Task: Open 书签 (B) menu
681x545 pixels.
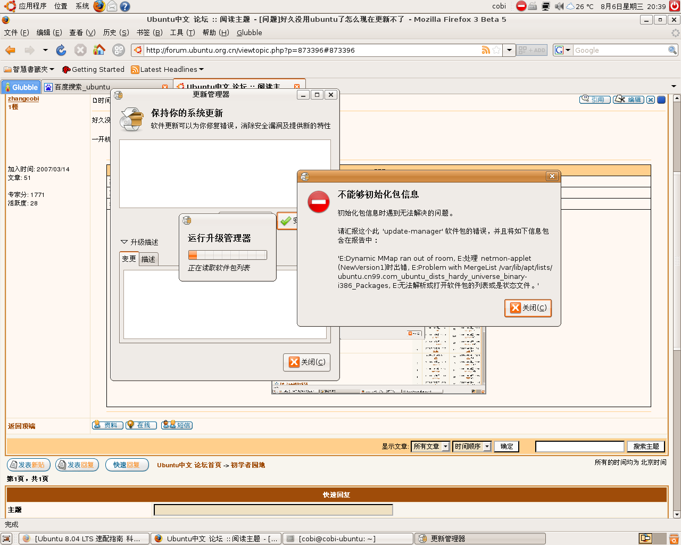Action: pos(150,32)
